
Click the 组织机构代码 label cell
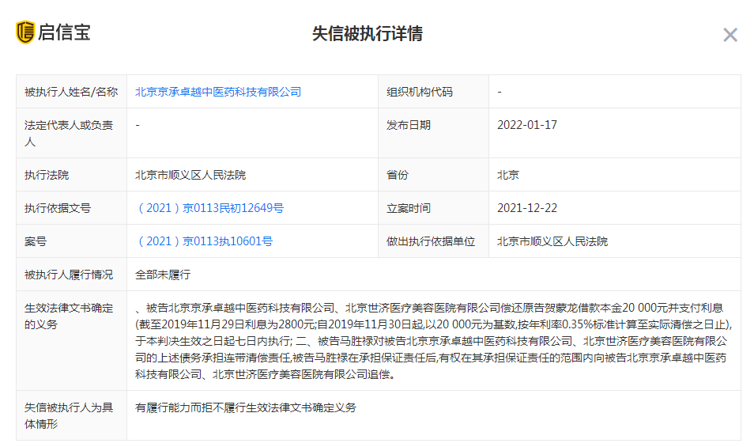(x=433, y=92)
